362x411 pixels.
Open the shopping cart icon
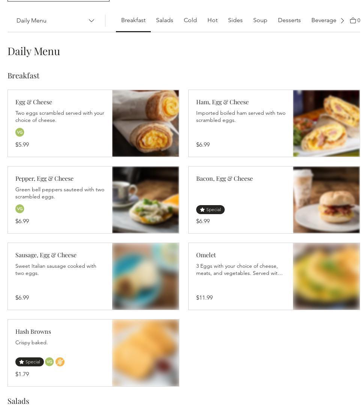(353, 21)
